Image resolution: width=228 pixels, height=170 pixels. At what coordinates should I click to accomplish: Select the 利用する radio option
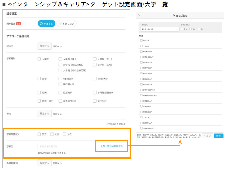tap(46, 24)
